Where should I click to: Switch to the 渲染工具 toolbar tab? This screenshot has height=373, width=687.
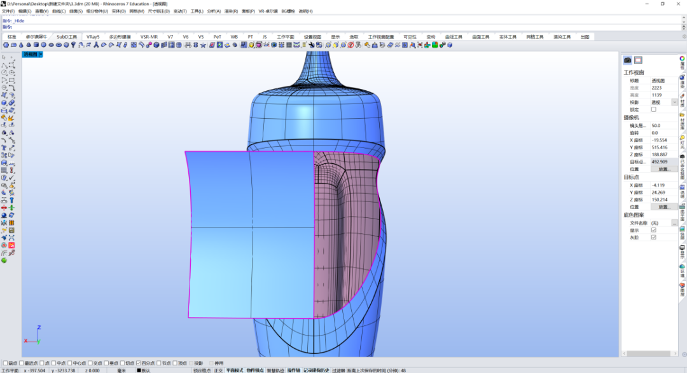click(562, 37)
